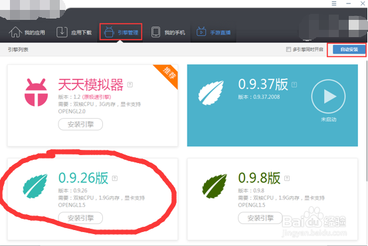The height and width of the screenshot is (246, 368).
Task: Click the TV icon of 手游直播
Action: (201, 31)
